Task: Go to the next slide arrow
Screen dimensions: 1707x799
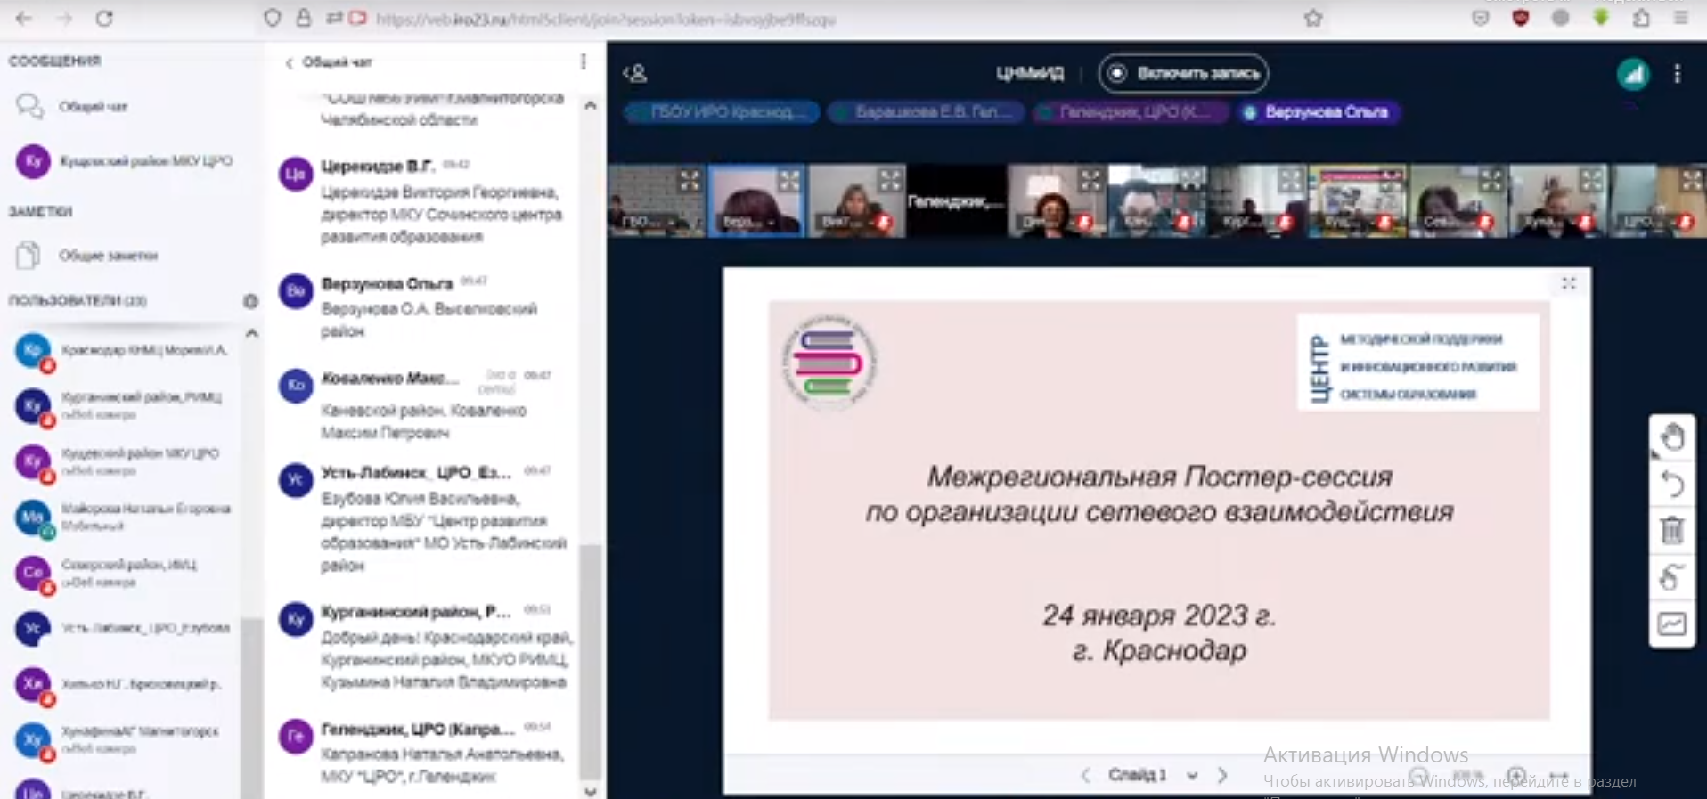Action: click(x=1222, y=775)
